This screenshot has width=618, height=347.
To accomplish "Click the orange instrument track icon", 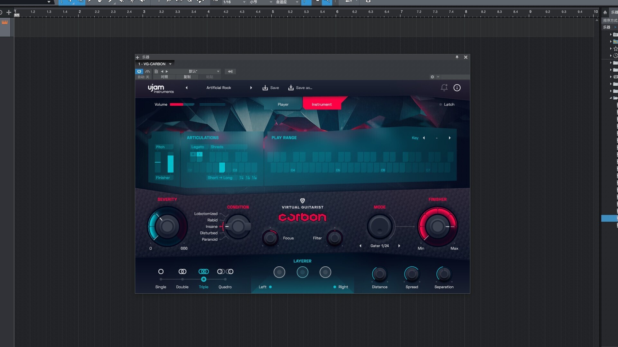I will (x=5, y=22).
